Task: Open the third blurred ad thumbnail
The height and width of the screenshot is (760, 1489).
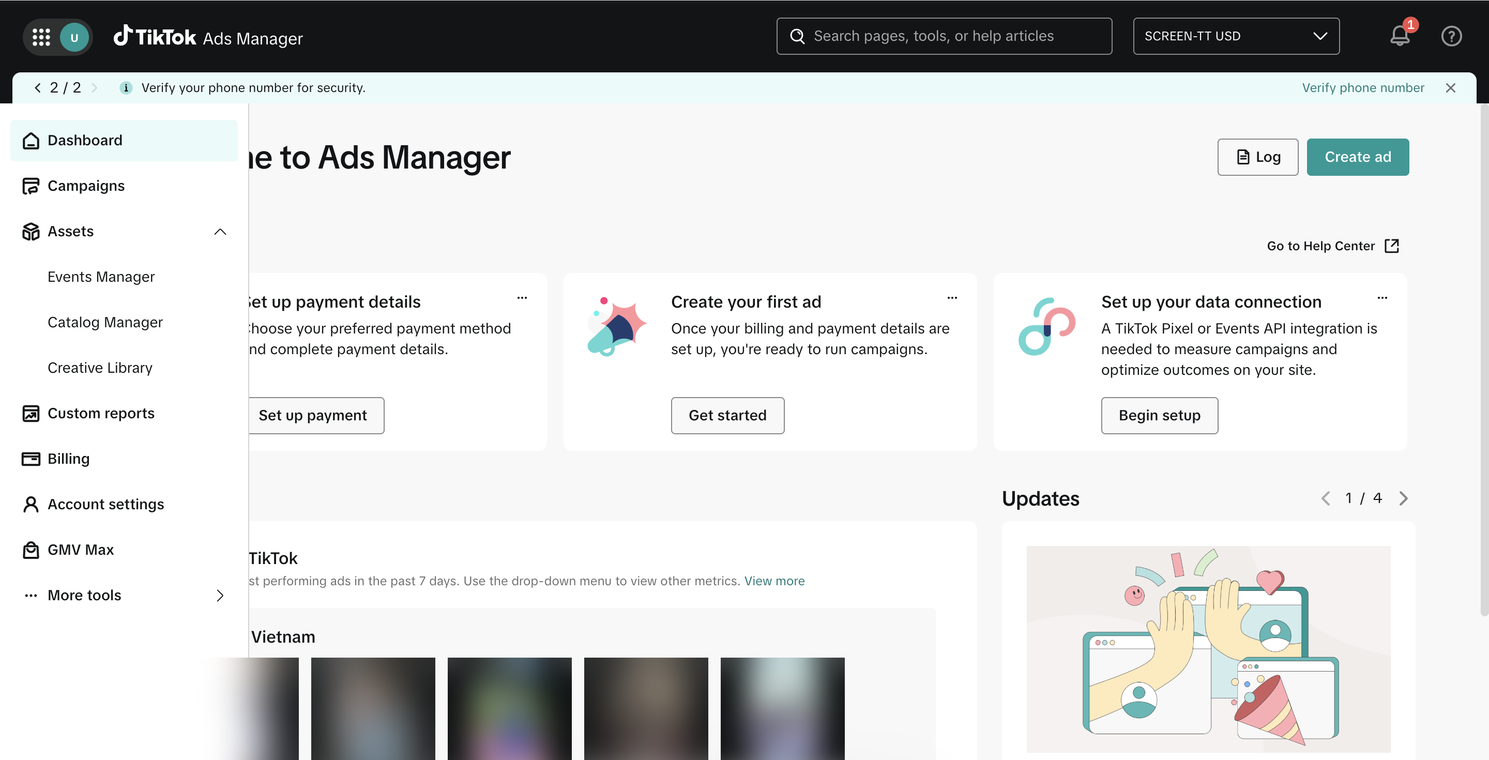Action: (509, 709)
